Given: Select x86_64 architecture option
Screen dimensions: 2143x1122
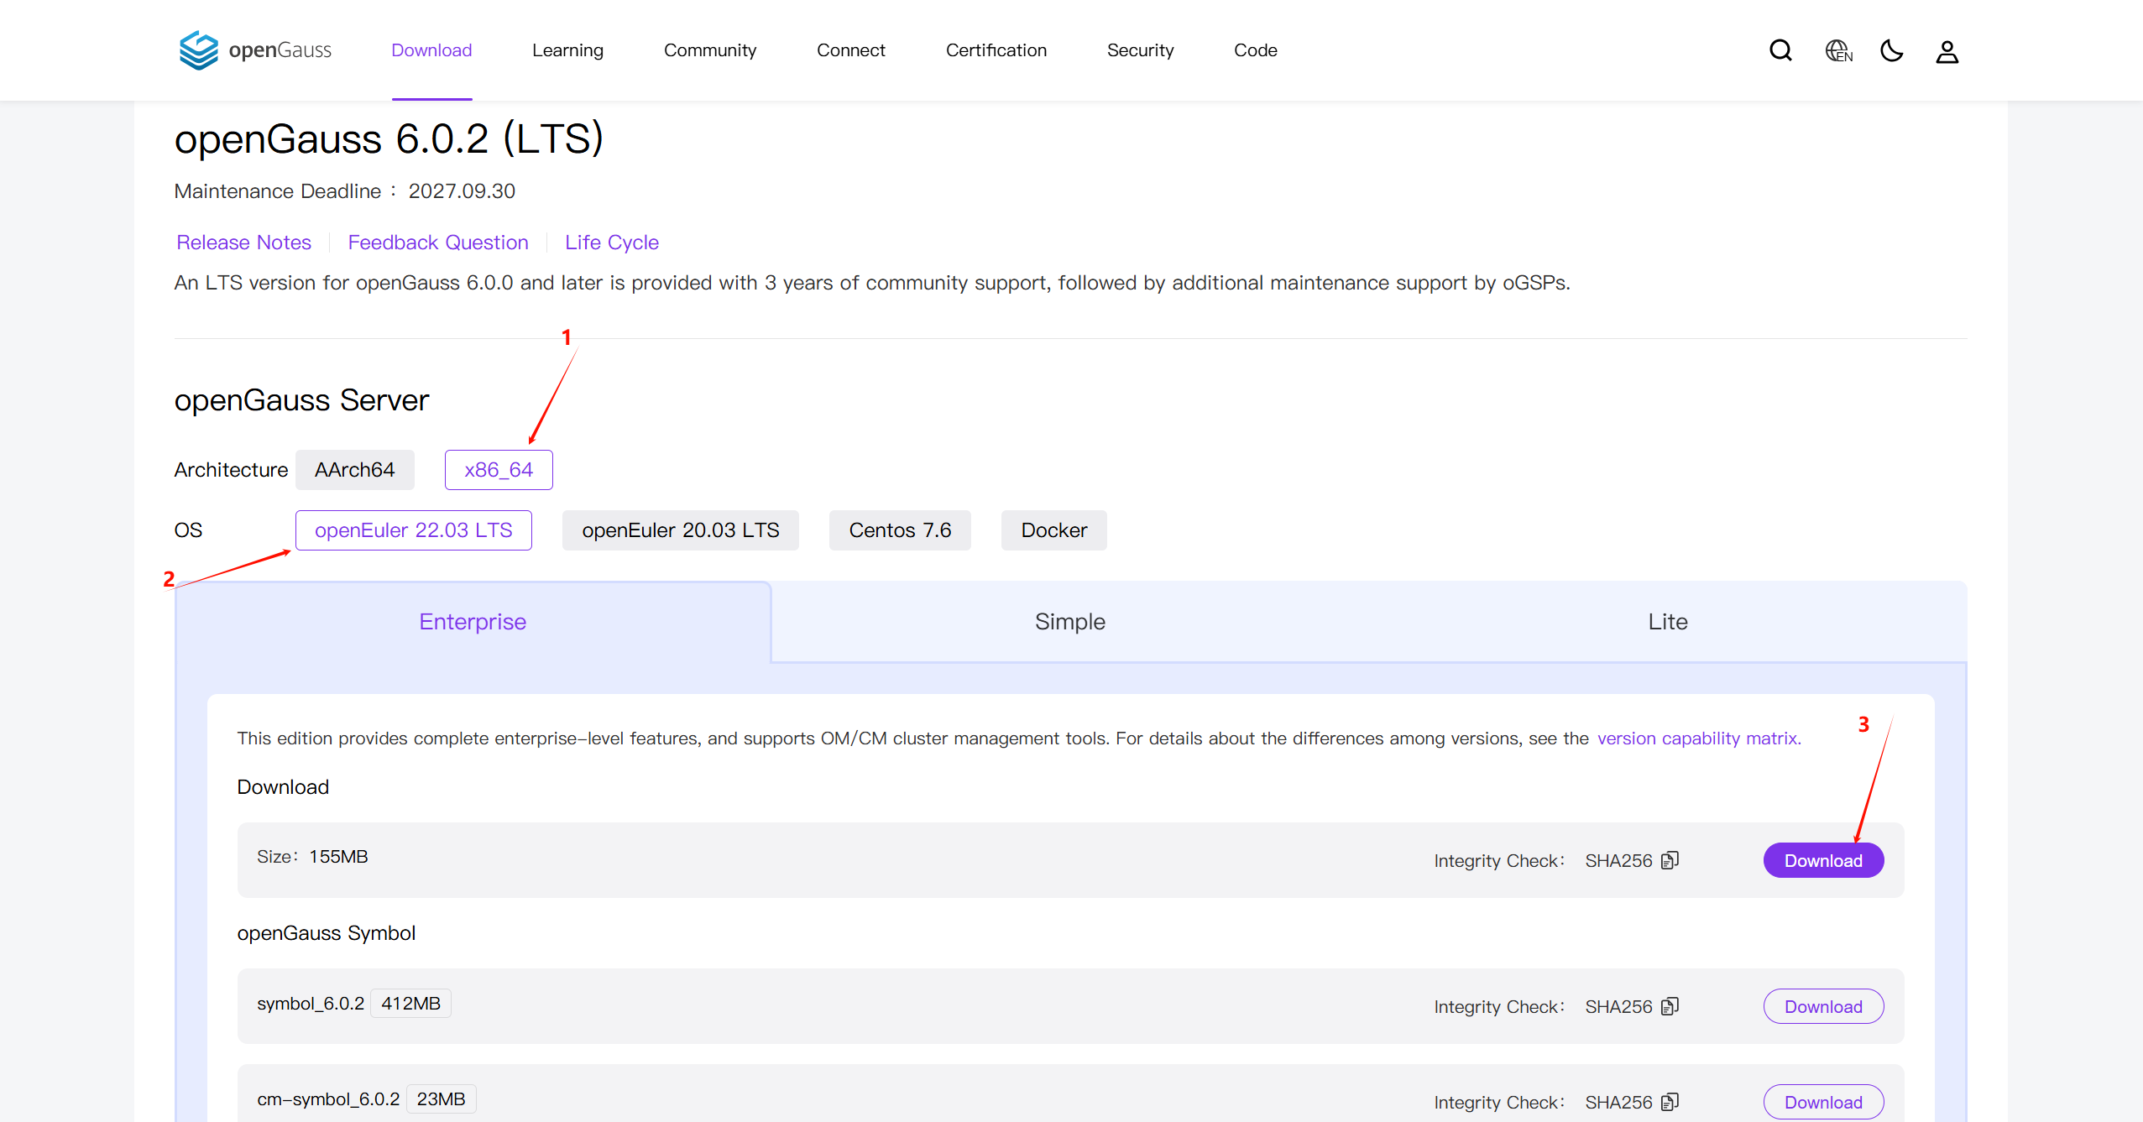Looking at the screenshot, I should [499, 470].
